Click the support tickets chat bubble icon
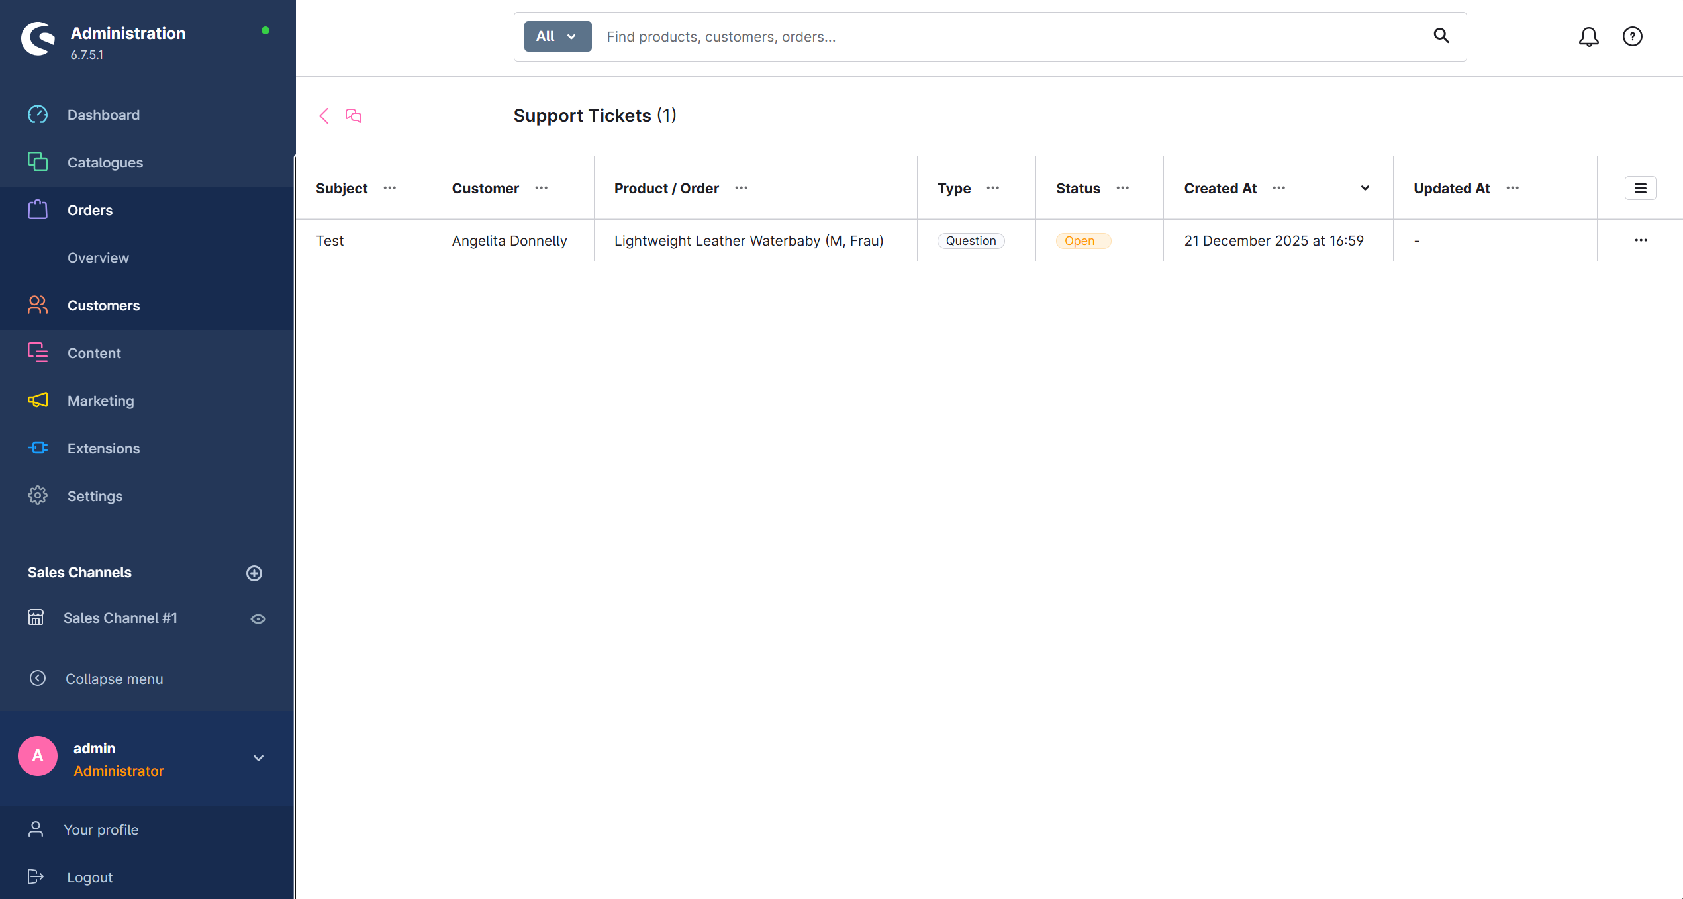1683x899 pixels. 354,116
